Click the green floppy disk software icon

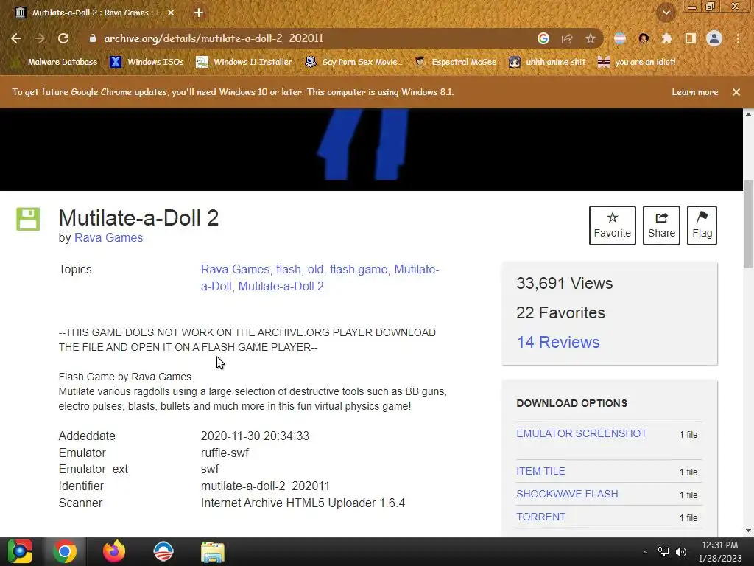point(28,219)
